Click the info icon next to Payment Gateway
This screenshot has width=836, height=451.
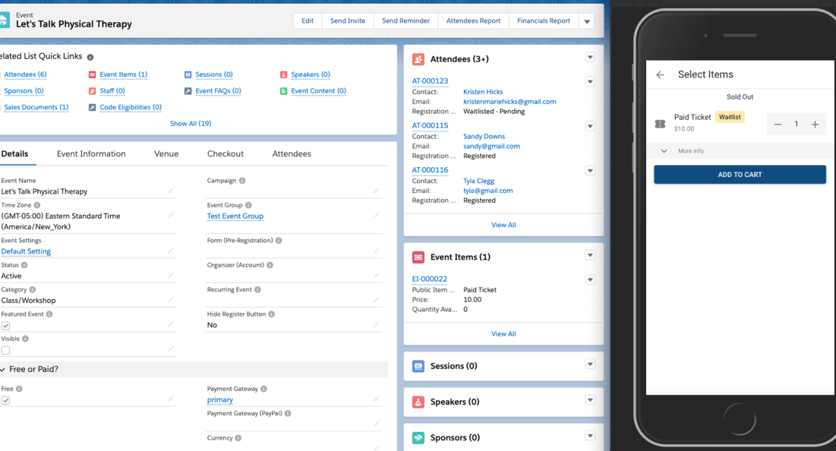264,389
